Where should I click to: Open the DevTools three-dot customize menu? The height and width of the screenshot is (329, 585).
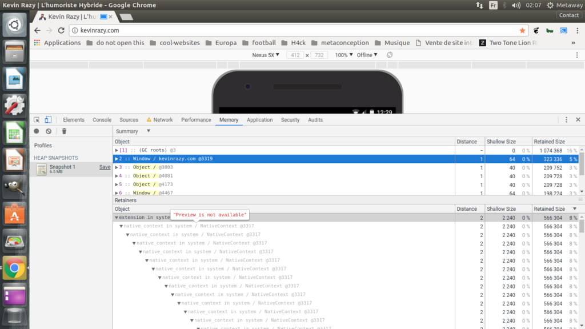click(x=566, y=120)
